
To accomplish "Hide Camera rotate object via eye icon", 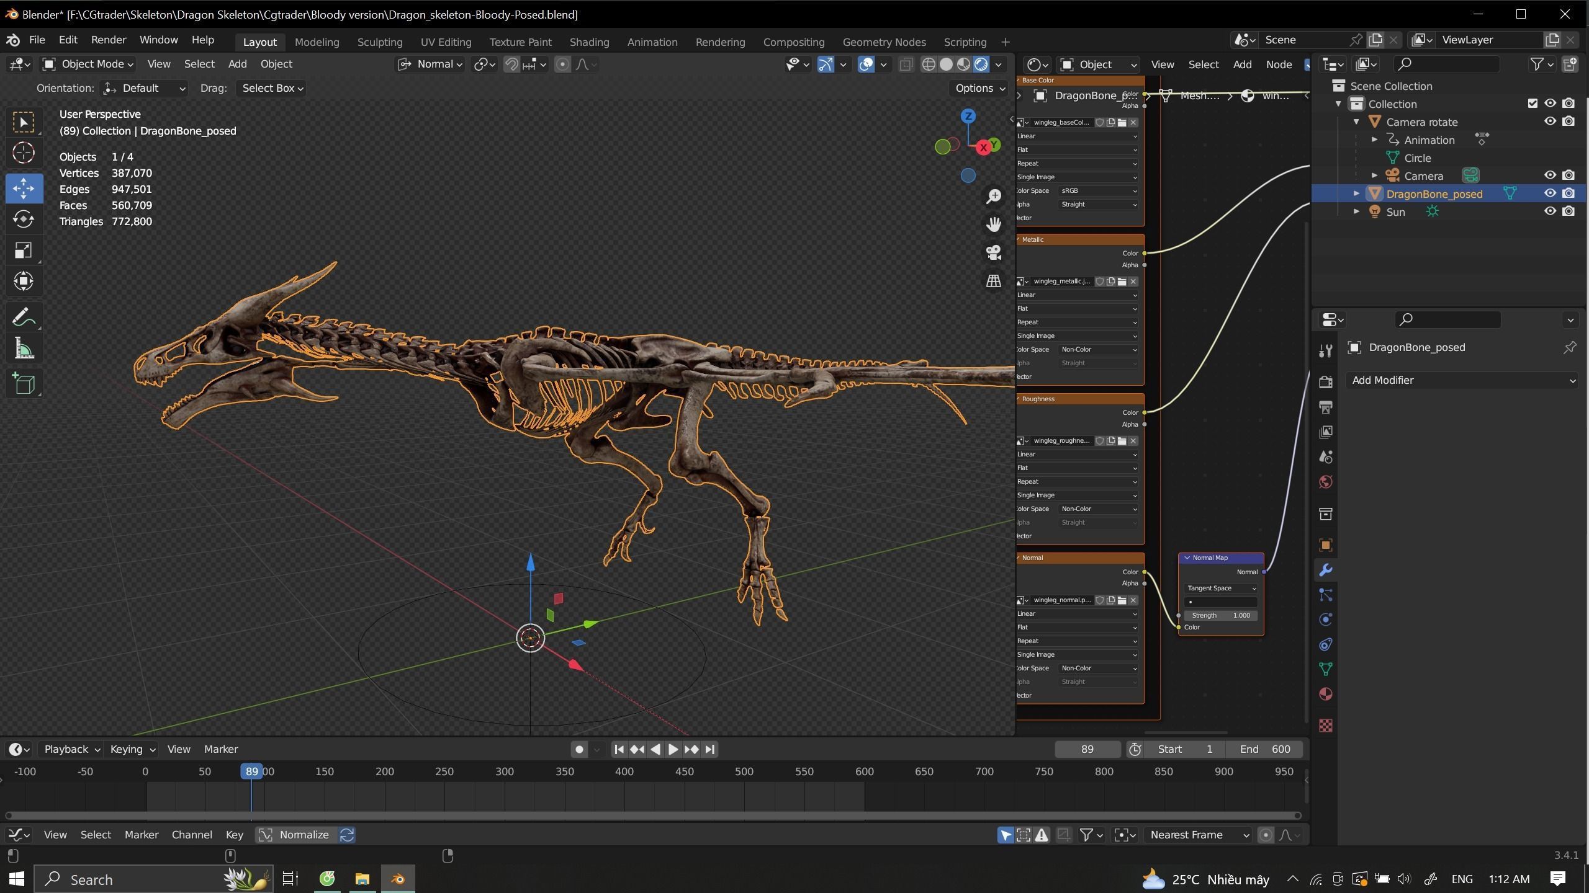I will [1550, 122].
